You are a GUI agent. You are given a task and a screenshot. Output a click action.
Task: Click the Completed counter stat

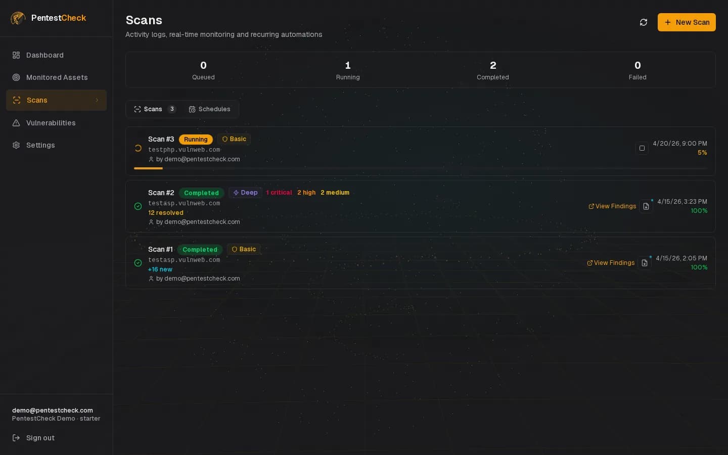click(493, 70)
